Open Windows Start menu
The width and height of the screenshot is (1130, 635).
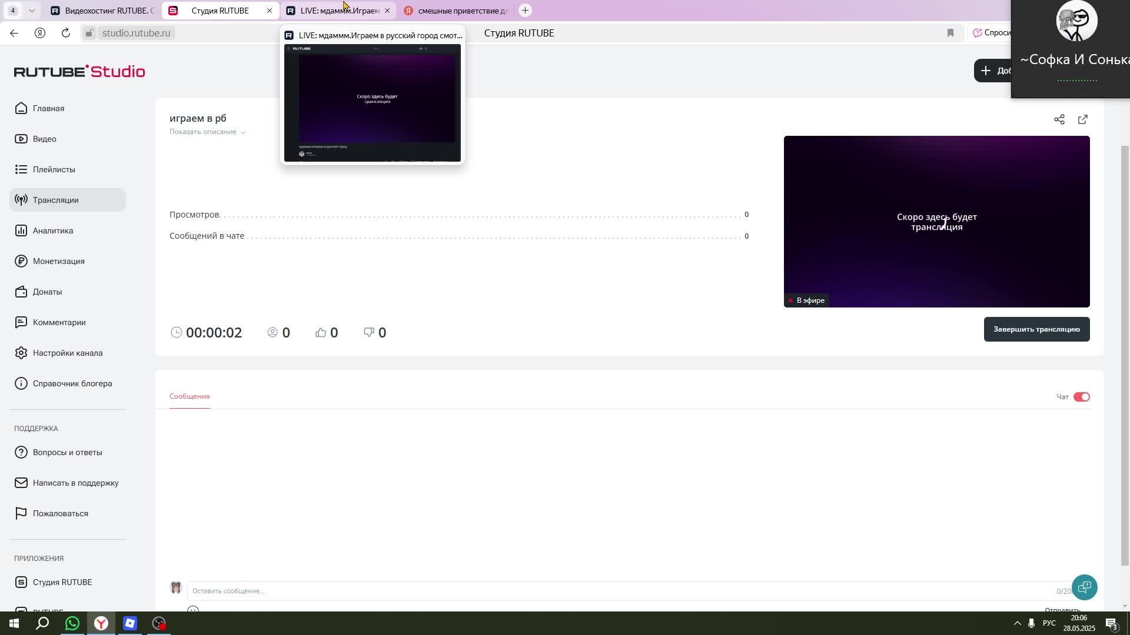click(14, 623)
